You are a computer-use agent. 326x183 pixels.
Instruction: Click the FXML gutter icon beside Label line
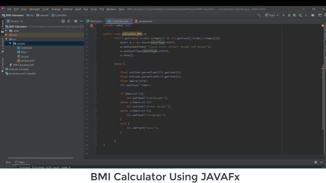(x=91, y=26)
